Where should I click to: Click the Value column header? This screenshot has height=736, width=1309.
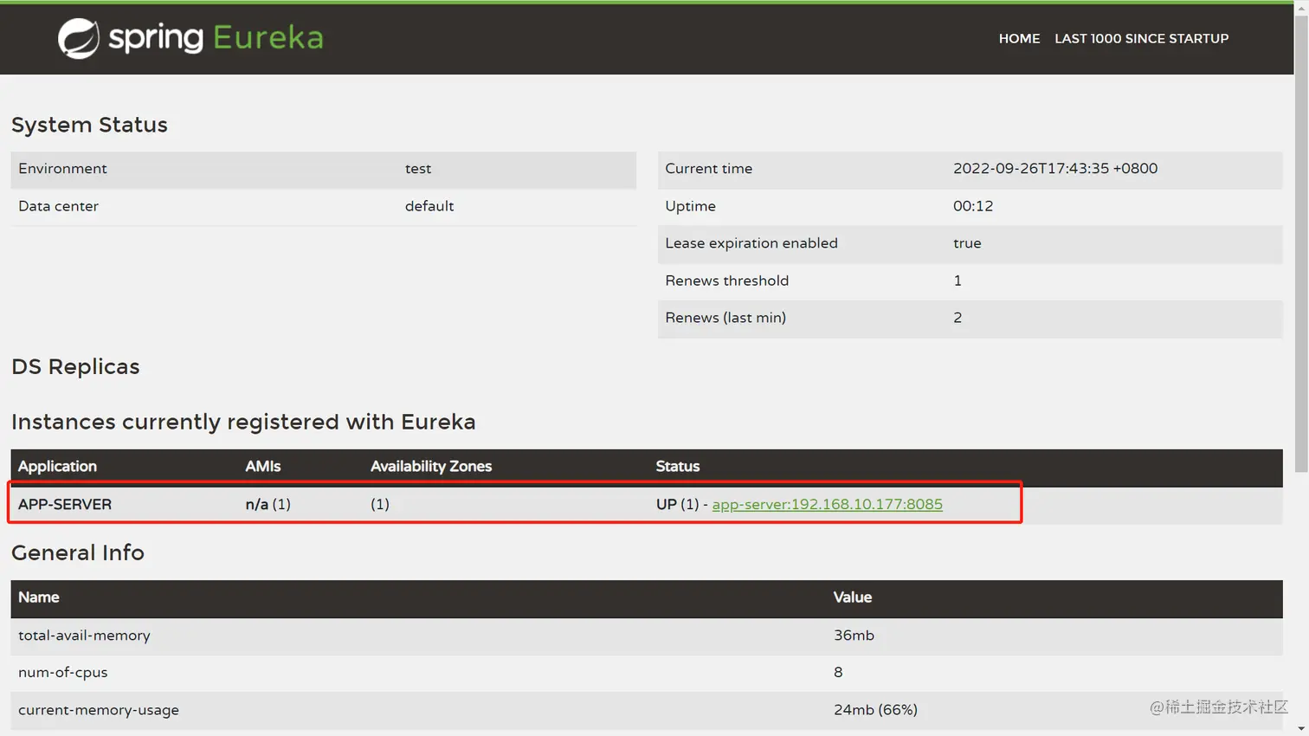(852, 597)
